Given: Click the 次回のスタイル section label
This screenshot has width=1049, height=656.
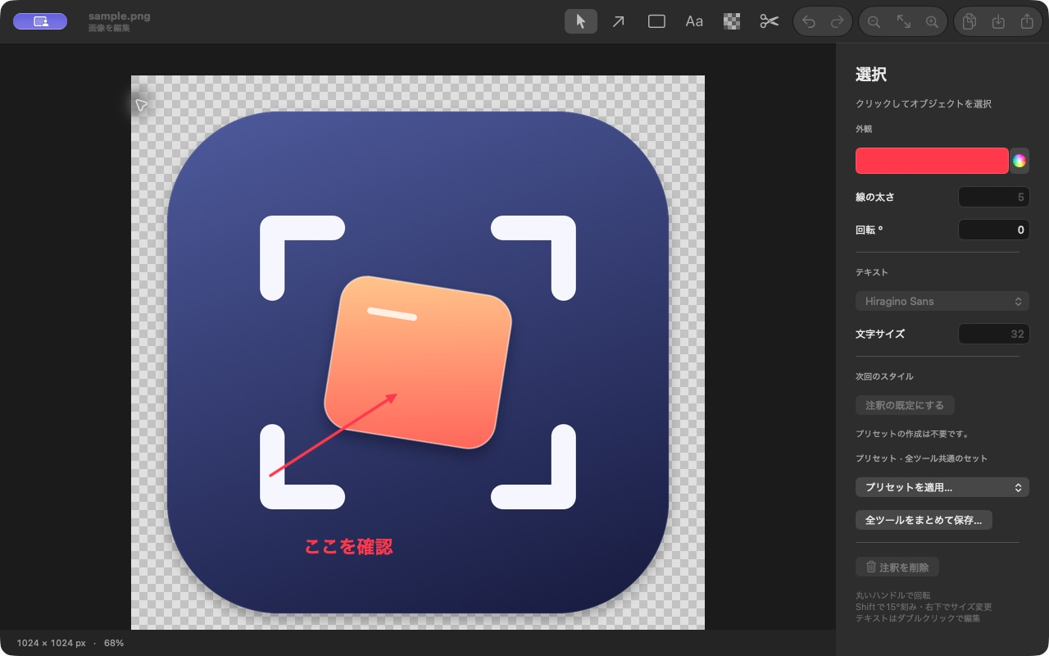Looking at the screenshot, I should pos(884,376).
